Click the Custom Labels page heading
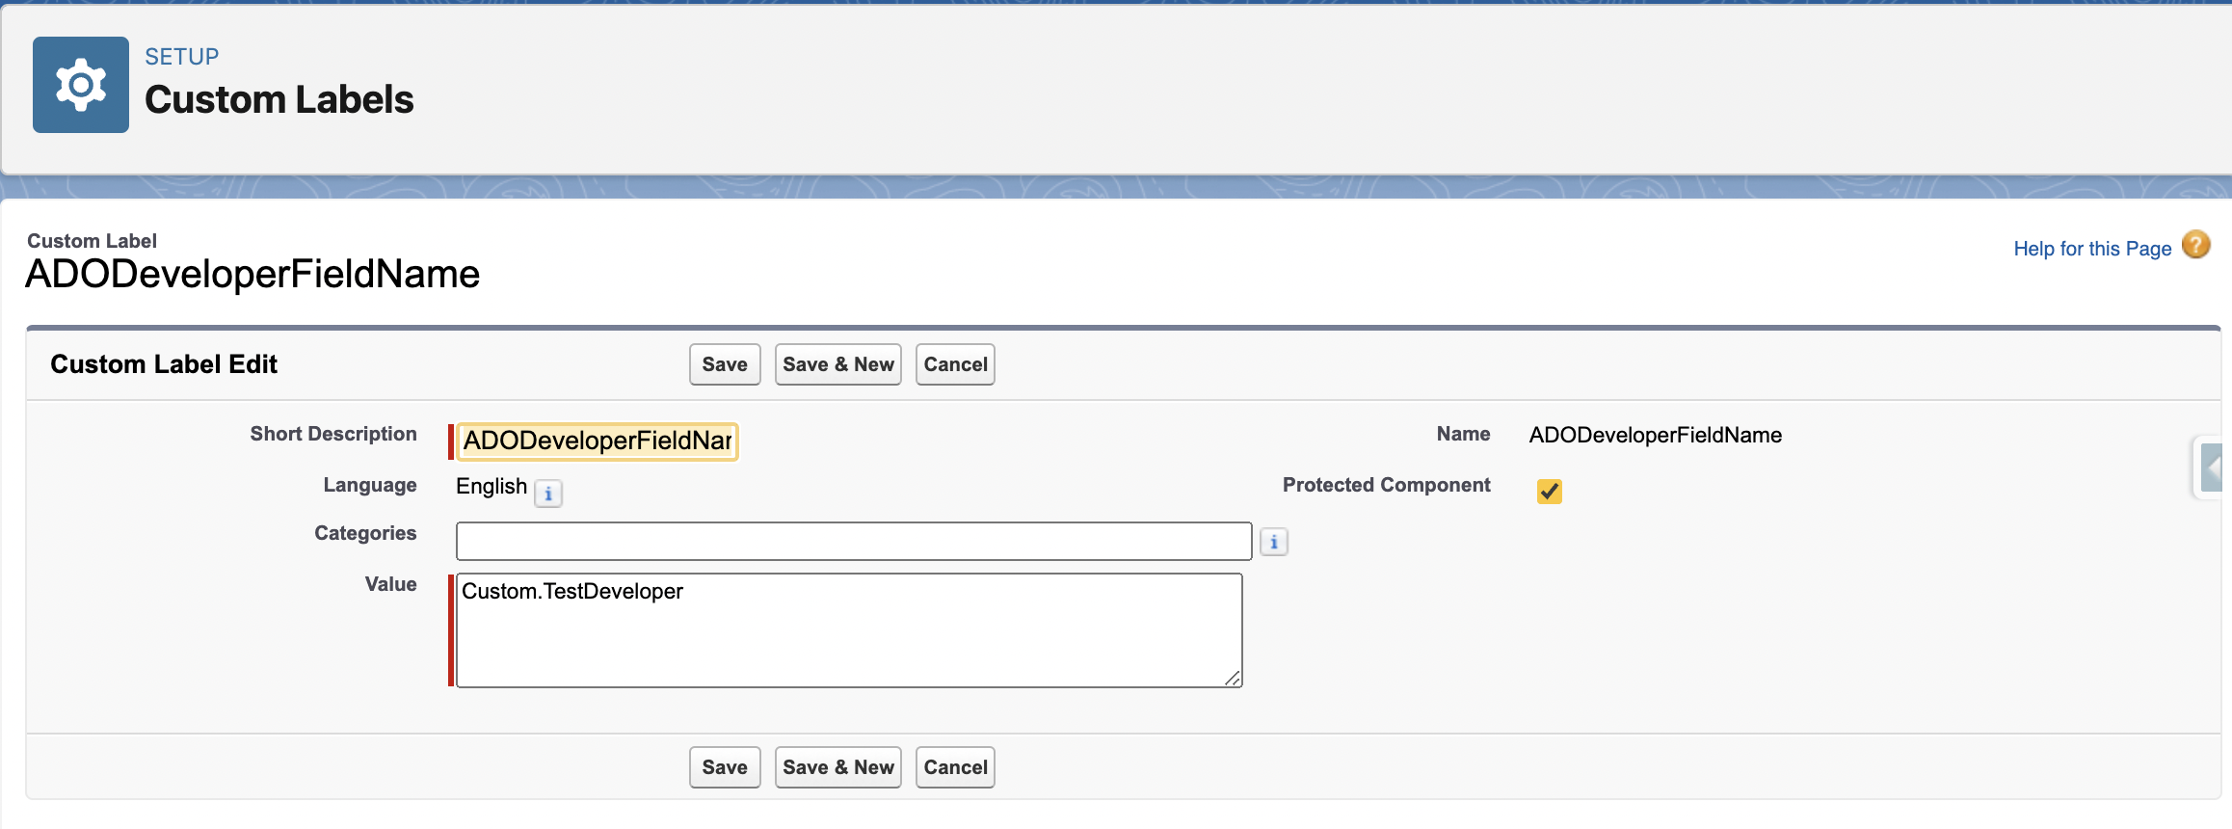 (x=279, y=100)
